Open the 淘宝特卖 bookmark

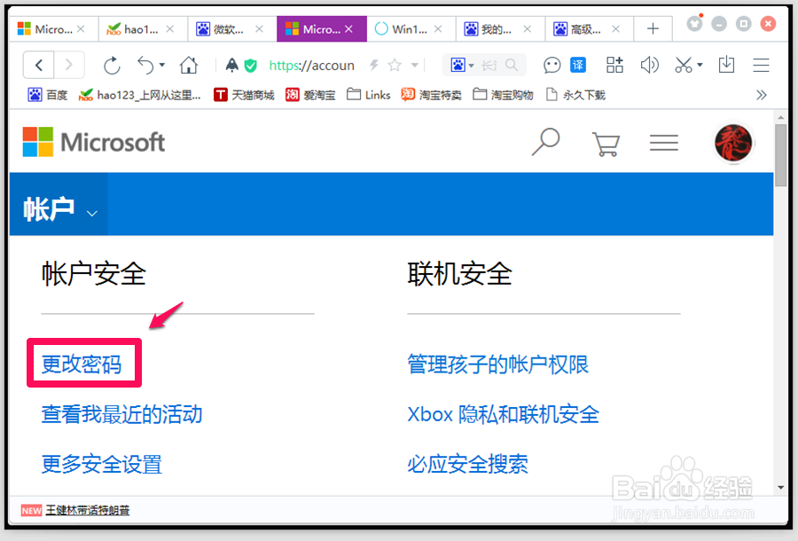click(x=431, y=95)
